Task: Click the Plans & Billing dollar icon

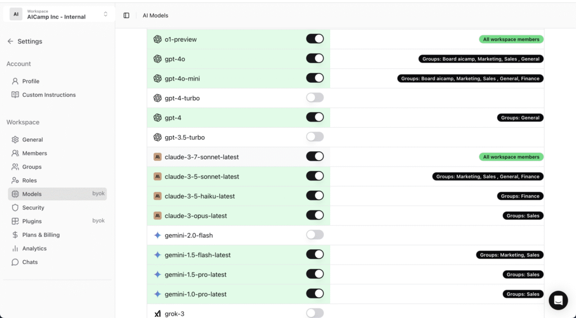Action: [15, 235]
